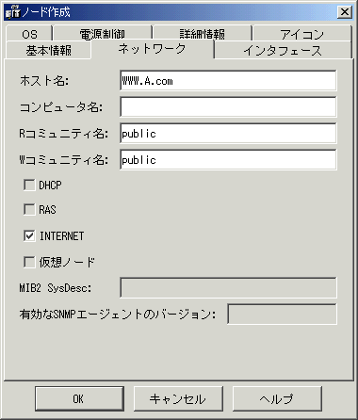Click the キャンセル button
Screen dimensions: 358x420
coord(178,398)
